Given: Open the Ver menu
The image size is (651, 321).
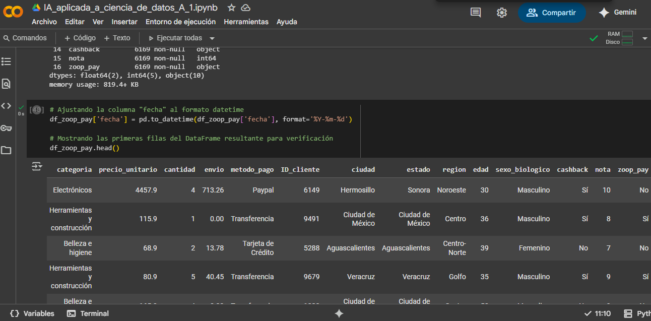Looking at the screenshot, I should click(98, 22).
